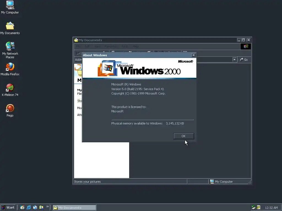This screenshot has width=282, height=211.
Task: Click the Windows 2000 logo banner icon
Action: point(107,68)
